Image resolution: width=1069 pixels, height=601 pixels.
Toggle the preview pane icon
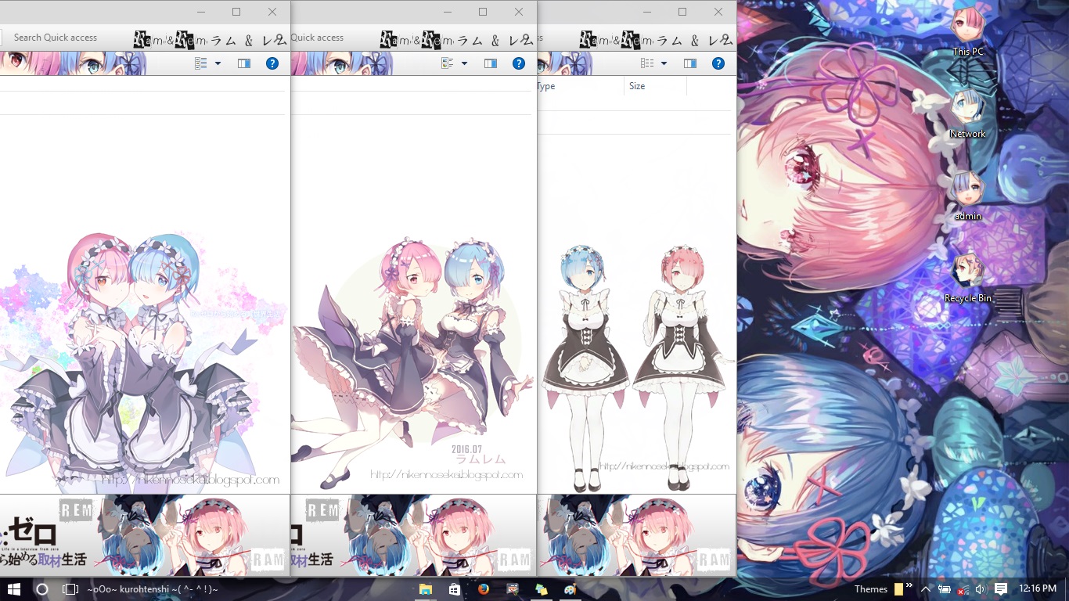689,63
